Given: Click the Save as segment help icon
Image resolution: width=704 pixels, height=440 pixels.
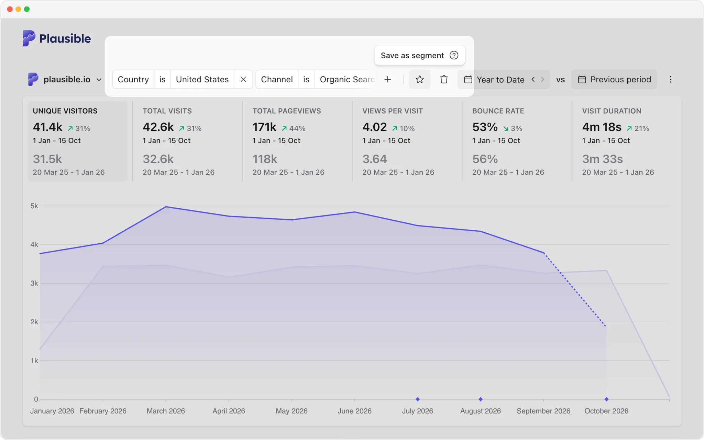Looking at the screenshot, I should coord(454,55).
